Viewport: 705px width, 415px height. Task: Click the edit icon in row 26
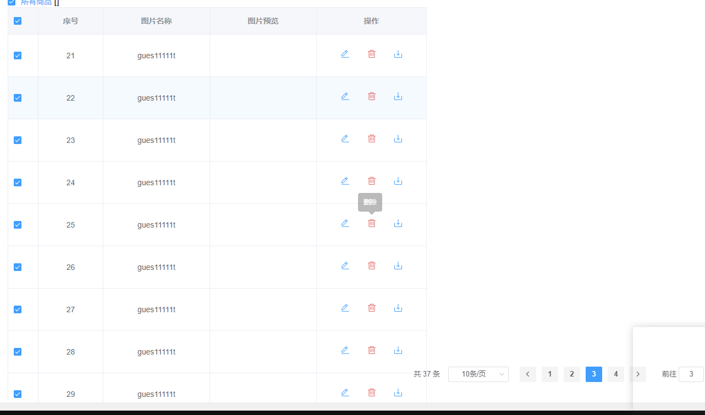345,265
